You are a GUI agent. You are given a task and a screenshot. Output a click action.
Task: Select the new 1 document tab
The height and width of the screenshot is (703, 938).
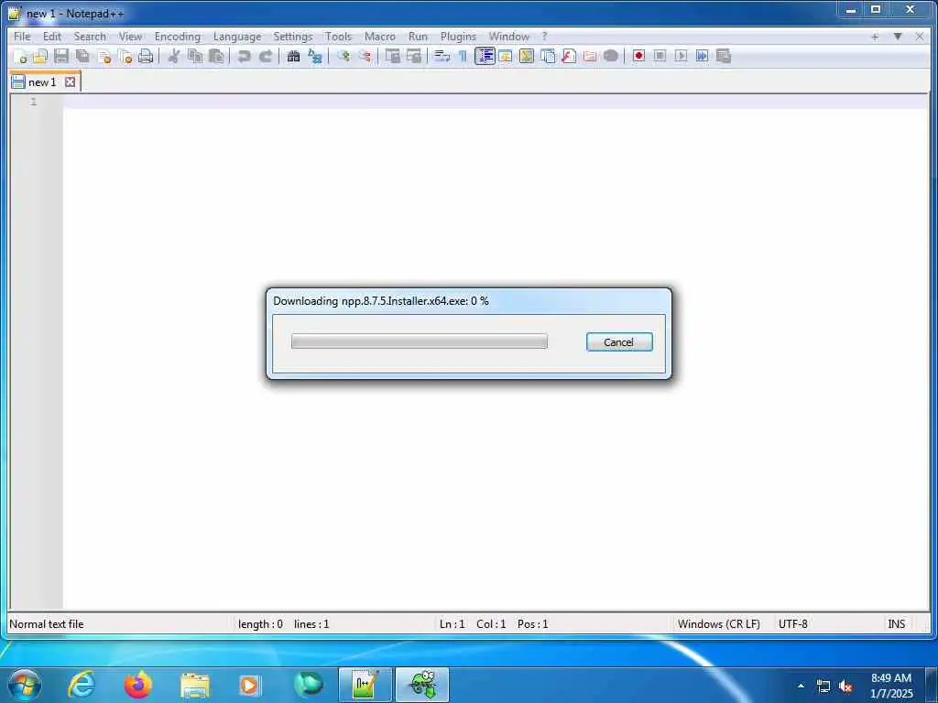[42, 81]
